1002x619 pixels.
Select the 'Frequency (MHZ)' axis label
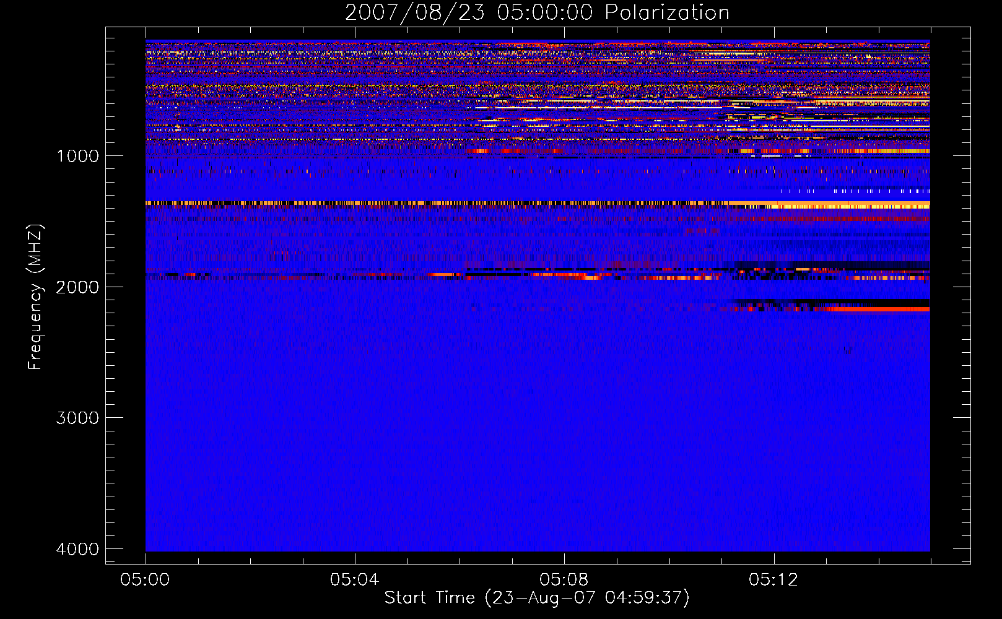[x=35, y=297]
